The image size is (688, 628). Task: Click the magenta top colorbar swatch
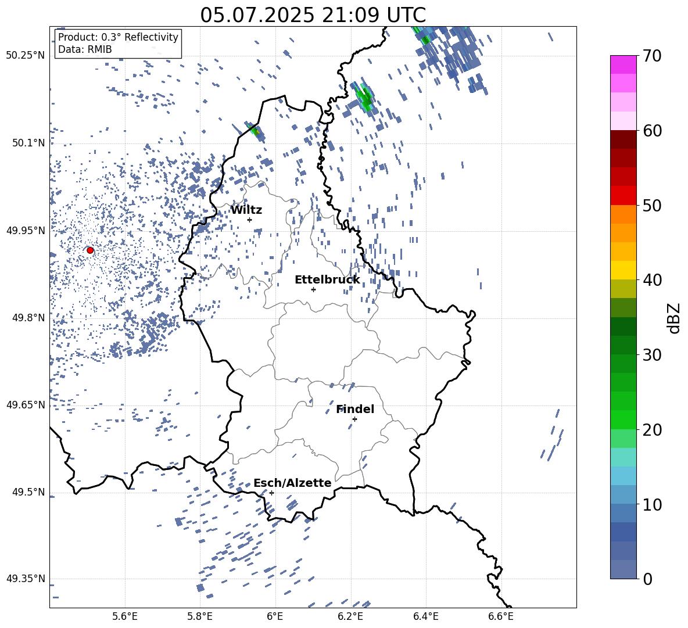point(623,65)
